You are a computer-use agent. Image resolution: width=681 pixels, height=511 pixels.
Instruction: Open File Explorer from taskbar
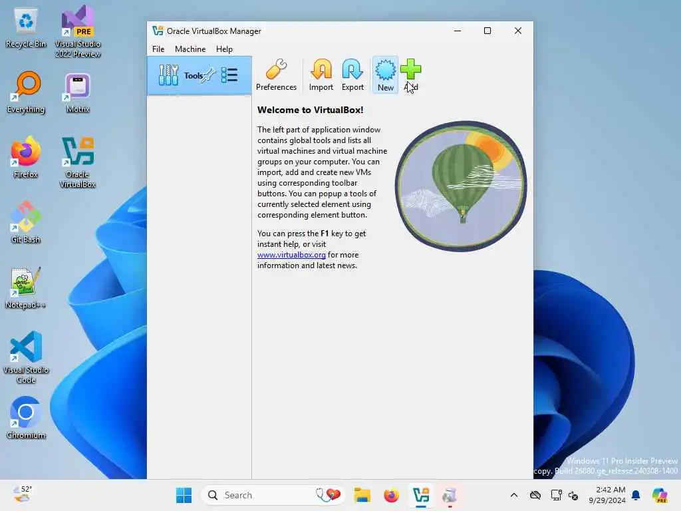pyautogui.click(x=362, y=495)
